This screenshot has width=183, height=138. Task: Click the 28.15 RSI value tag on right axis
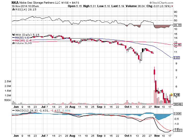pyautogui.click(x=177, y=25)
